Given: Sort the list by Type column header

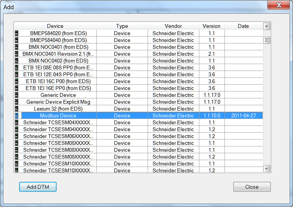Looking at the screenshot, I should point(122,26).
